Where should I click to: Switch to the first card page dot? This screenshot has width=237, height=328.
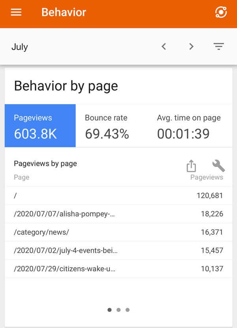109,310
